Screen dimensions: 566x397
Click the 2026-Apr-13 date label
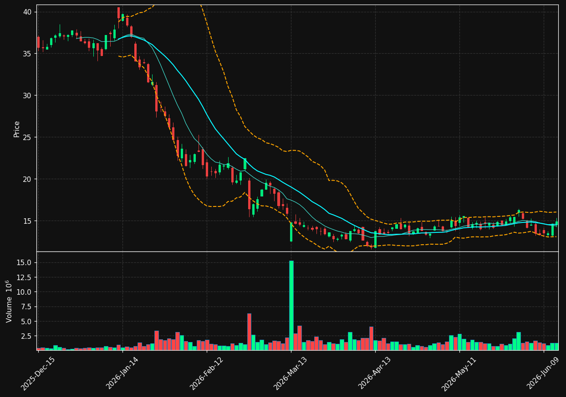coord(374,373)
